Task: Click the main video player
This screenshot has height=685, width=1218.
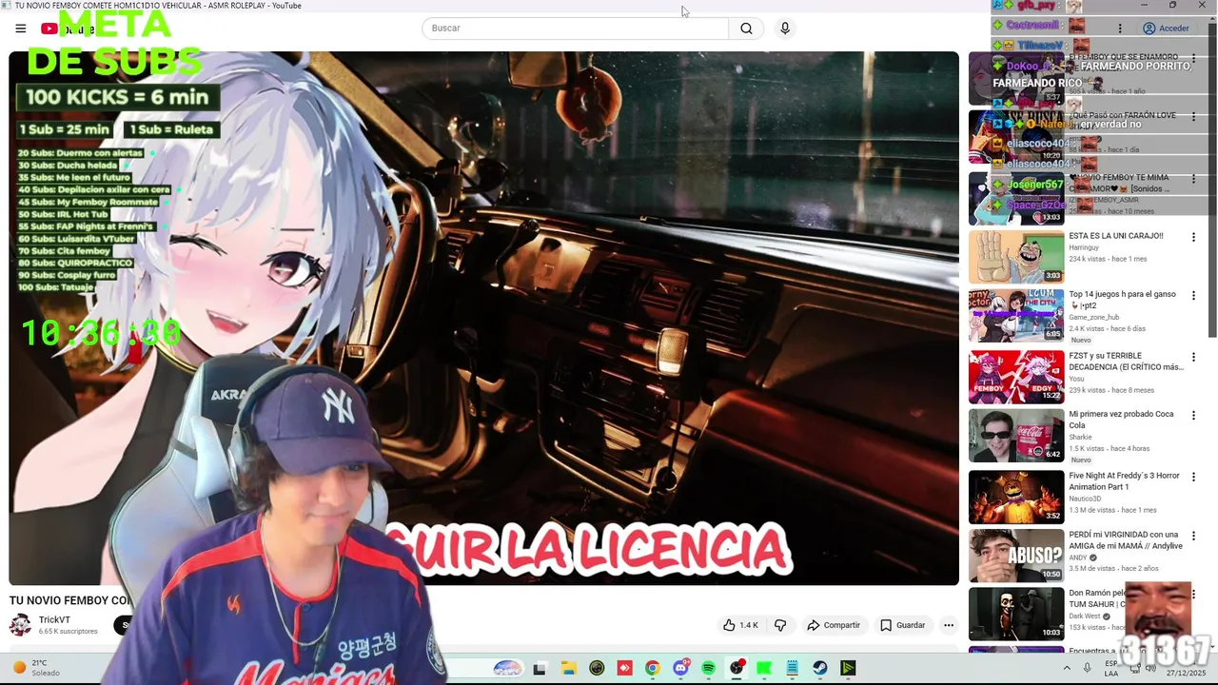Action: tap(483, 318)
